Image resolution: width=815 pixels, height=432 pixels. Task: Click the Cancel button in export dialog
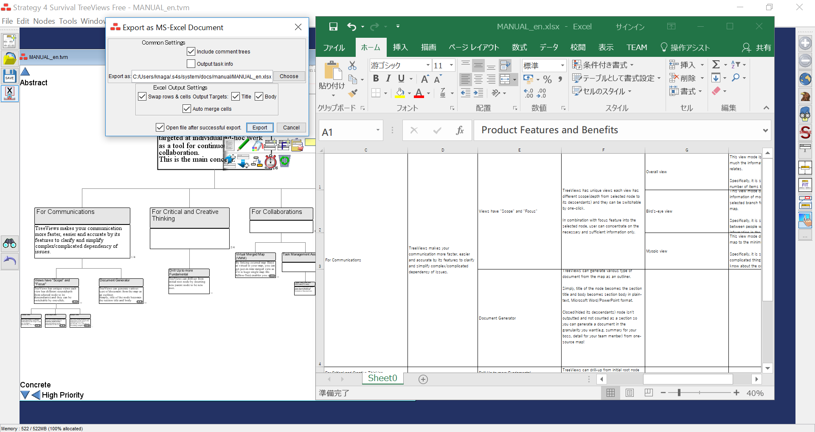[x=291, y=127]
